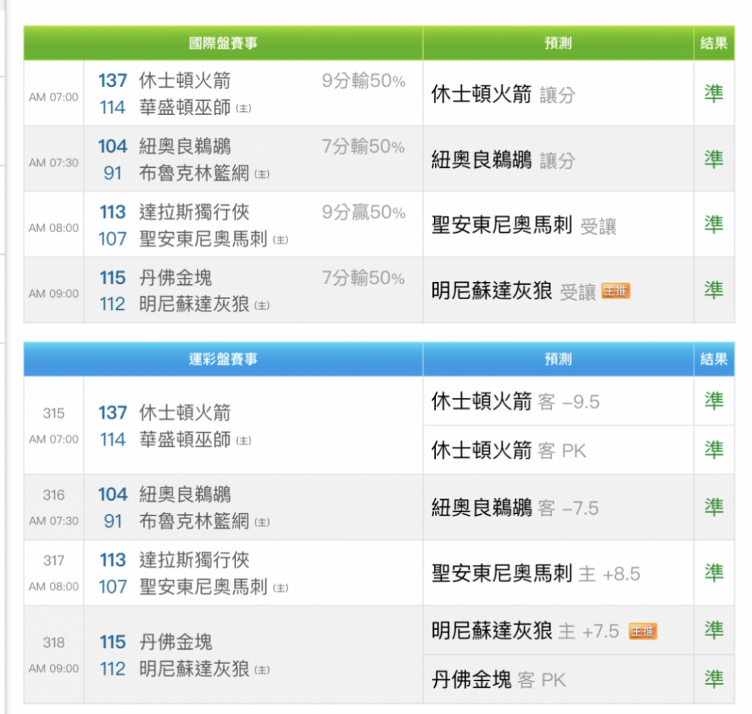Click 紐奧良鵜鶘 team in game 316 row
This screenshot has width=752, height=714.
[185, 494]
